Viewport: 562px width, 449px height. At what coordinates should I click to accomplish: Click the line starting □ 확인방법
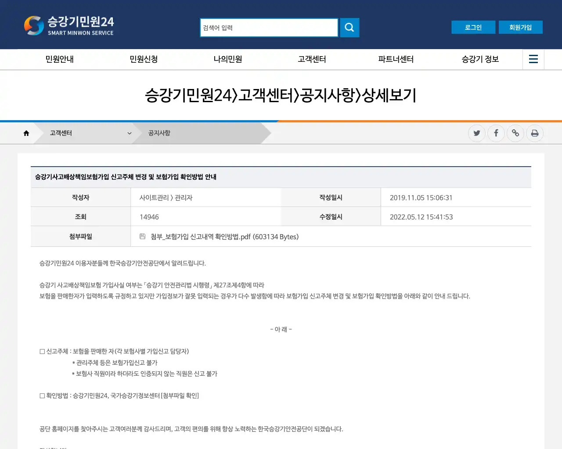point(119,396)
